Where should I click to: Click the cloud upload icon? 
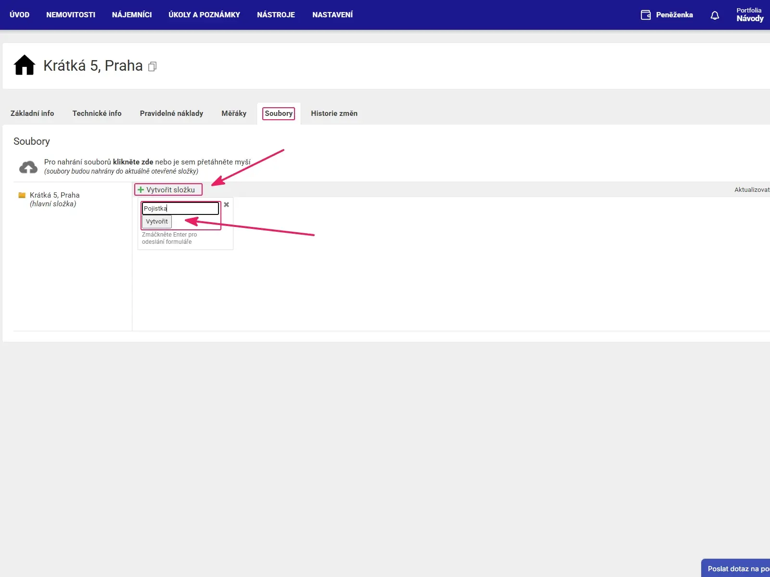(x=28, y=167)
